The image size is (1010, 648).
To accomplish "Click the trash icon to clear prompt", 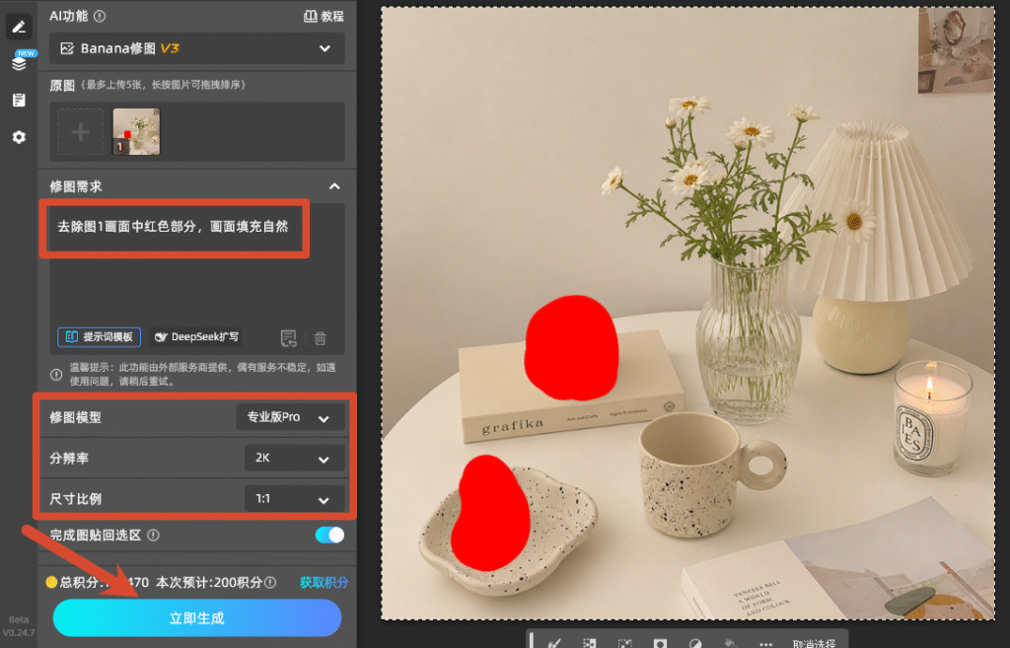I will point(321,337).
